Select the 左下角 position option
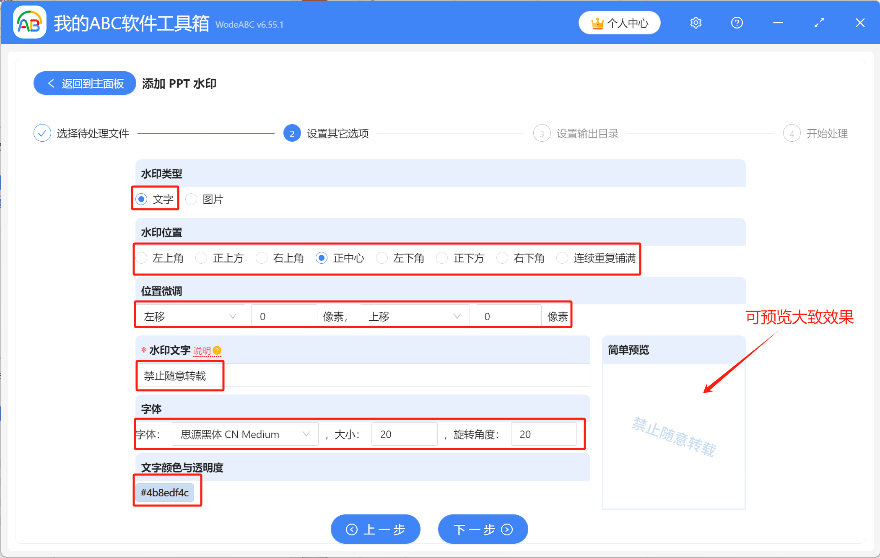Image resolution: width=880 pixels, height=558 pixels. [x=382, y=258]
